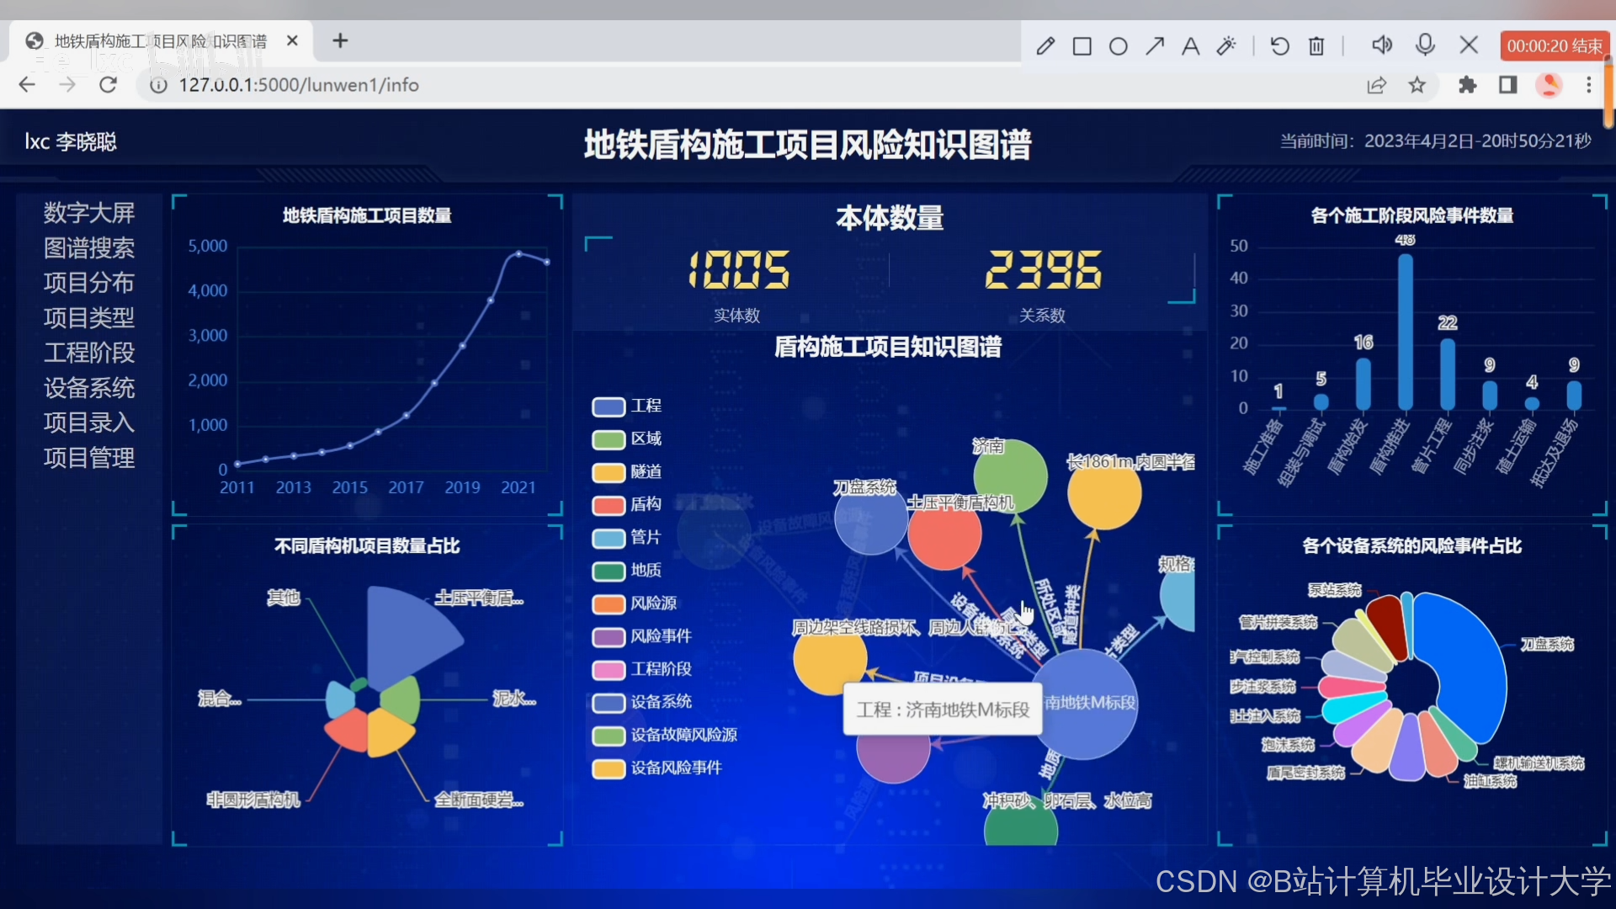Image resolution: width=1616 pixels, height=909 pixels.
Task: Open the 图谱搜索 sidebar menu item
Action: pos(89,248)
